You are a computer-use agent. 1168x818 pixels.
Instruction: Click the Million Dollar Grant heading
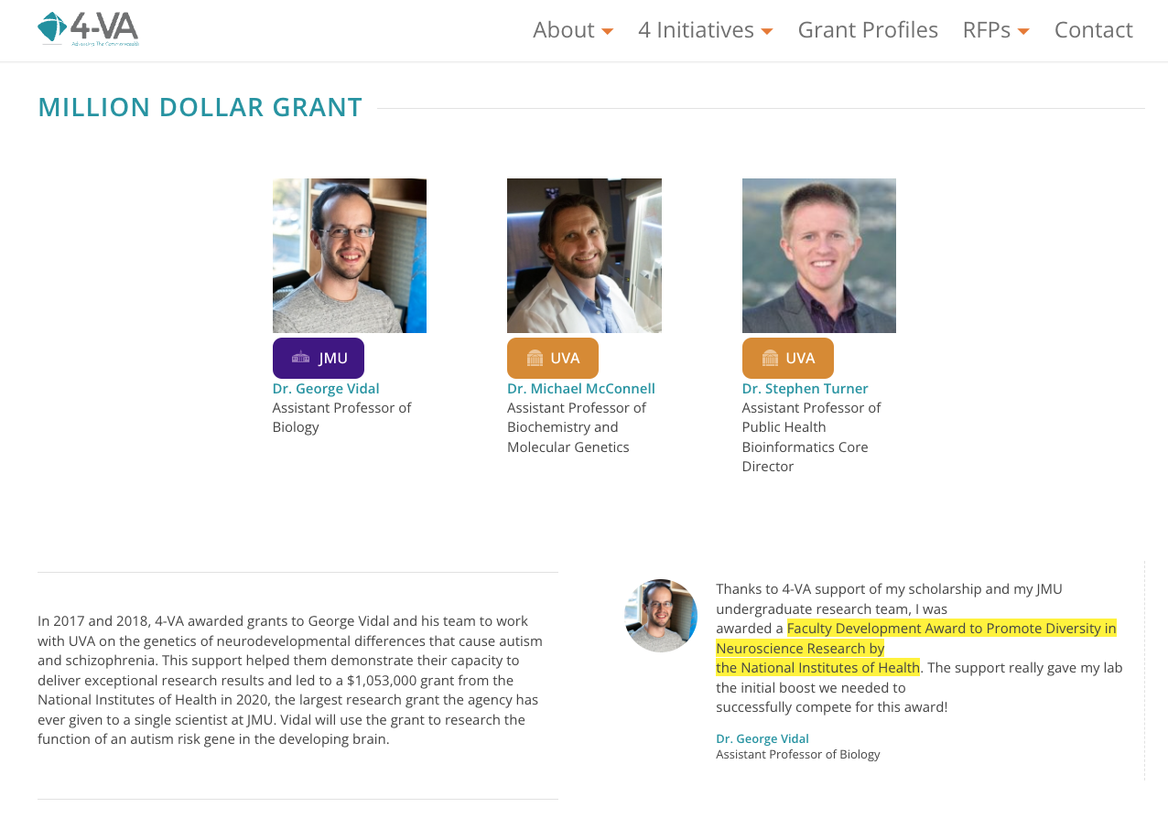pyautogui.click(x=200, y=107)
